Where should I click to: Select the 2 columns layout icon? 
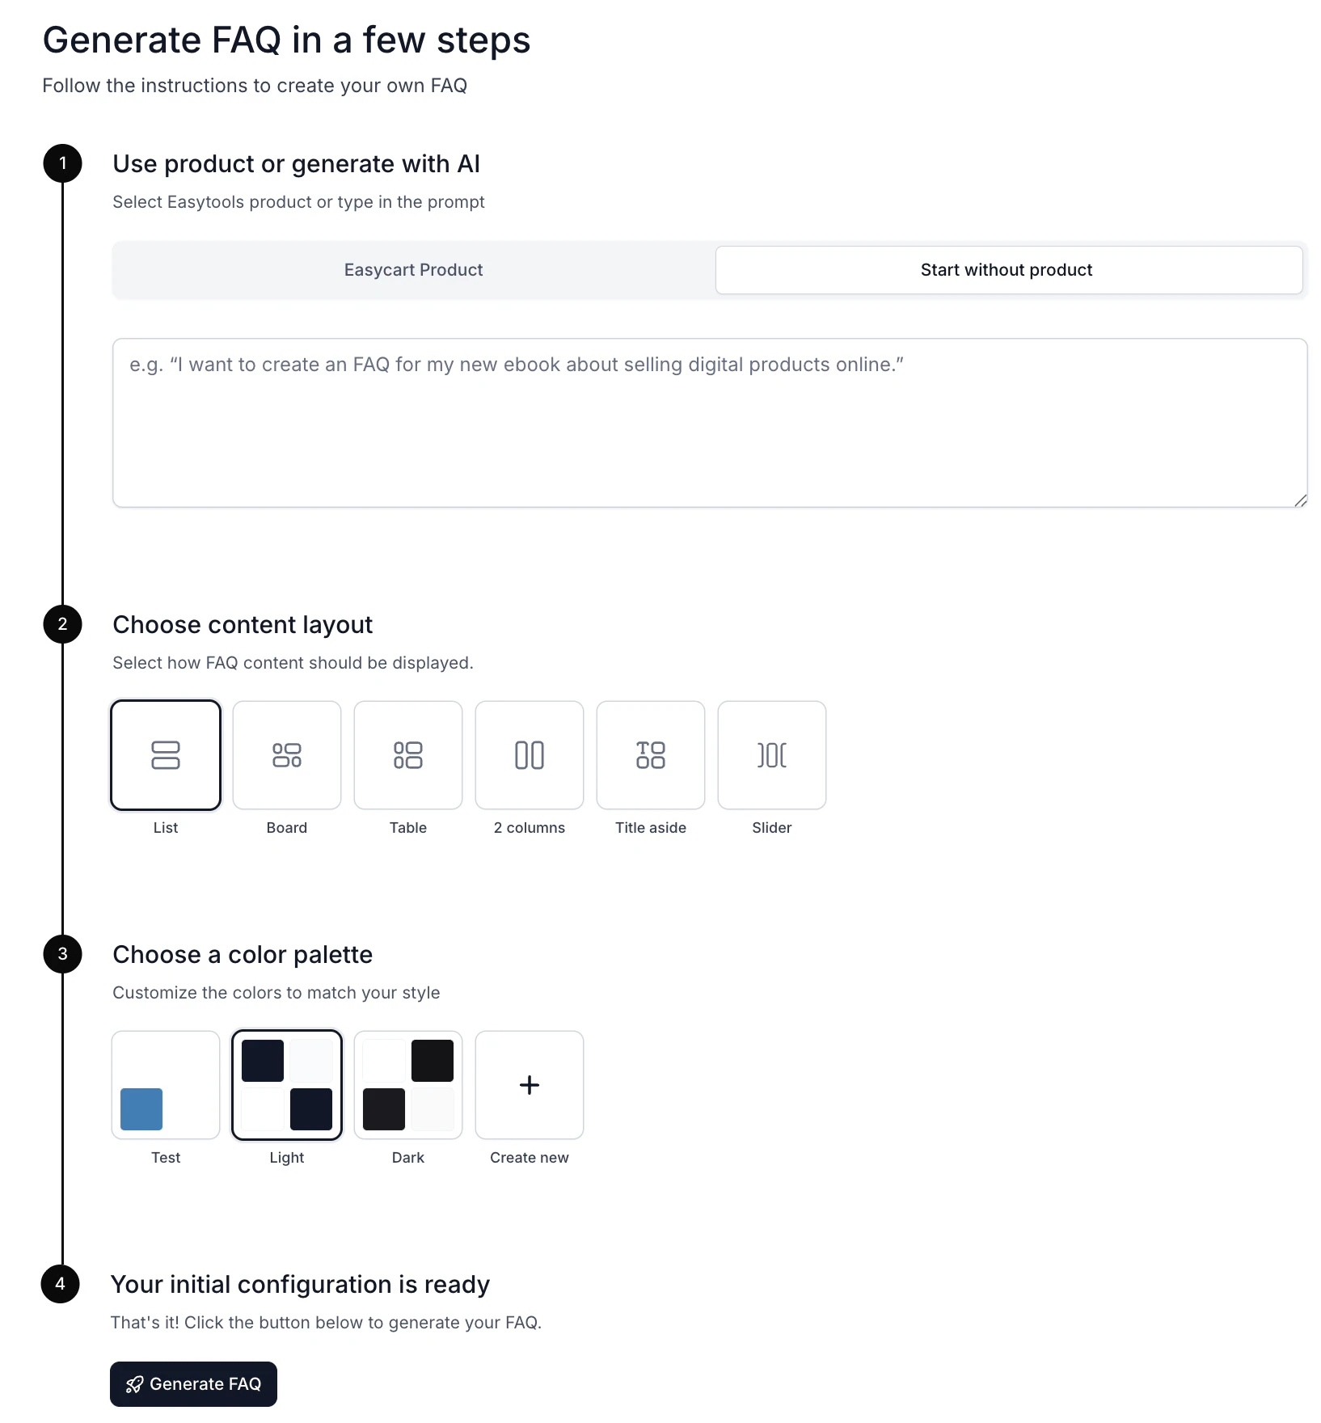pyautogui.click(x=530, y=755)
